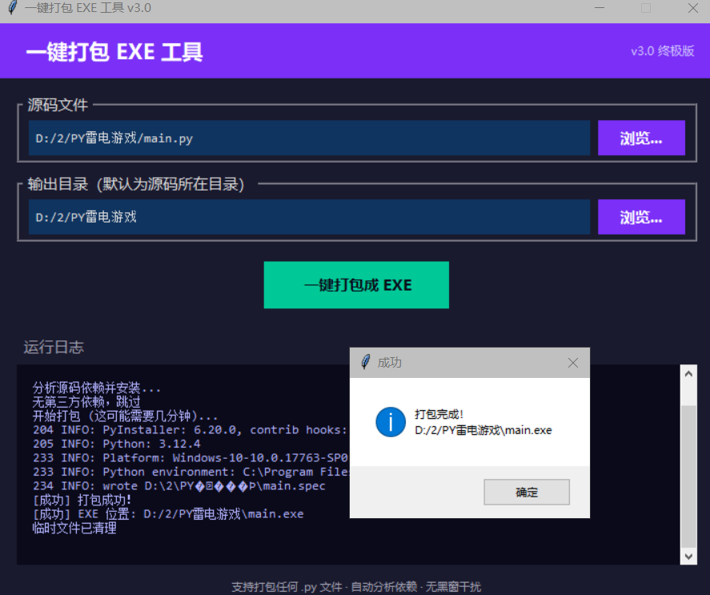Click the 源码文件 group label
The height and width of the screenshot is (595, 710).
58,105
